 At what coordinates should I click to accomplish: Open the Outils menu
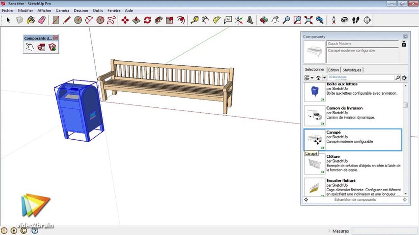click(98, 10)
